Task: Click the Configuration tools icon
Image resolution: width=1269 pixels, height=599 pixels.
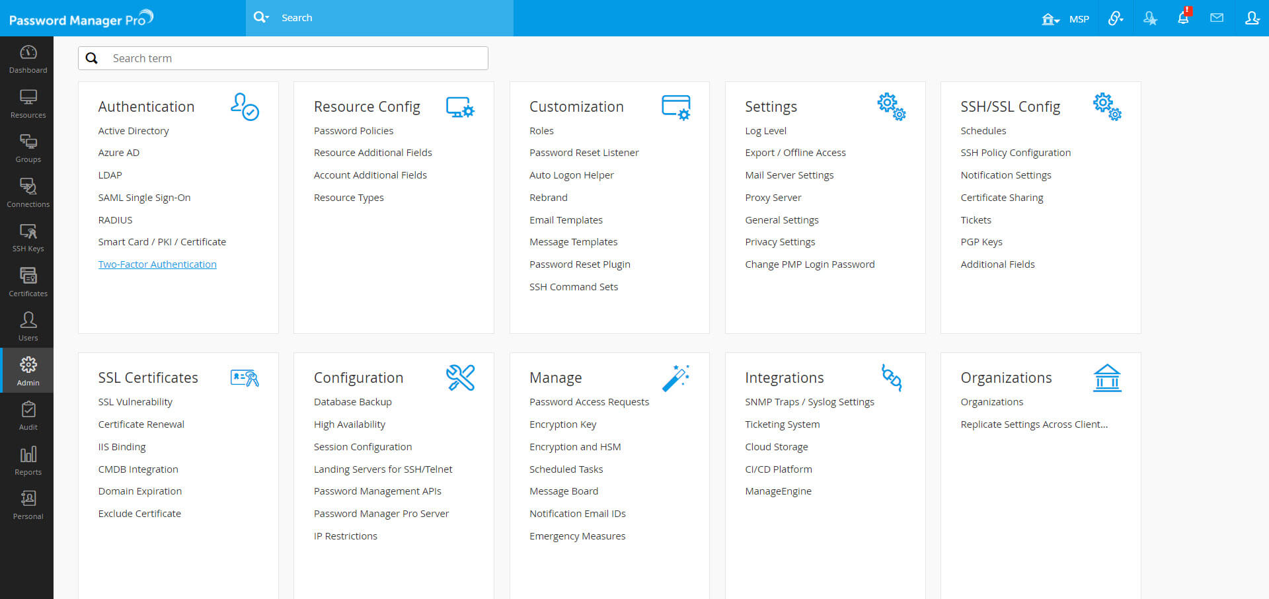Action: pyautogui.click(x=460, y=378)
